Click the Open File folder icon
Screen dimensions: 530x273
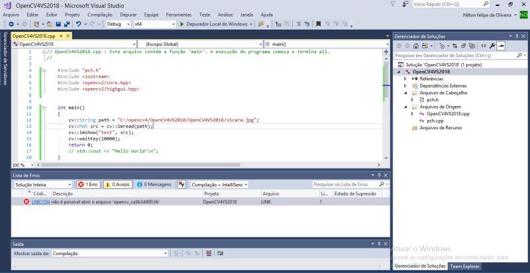pyautogui.click(x=50, y=25)
